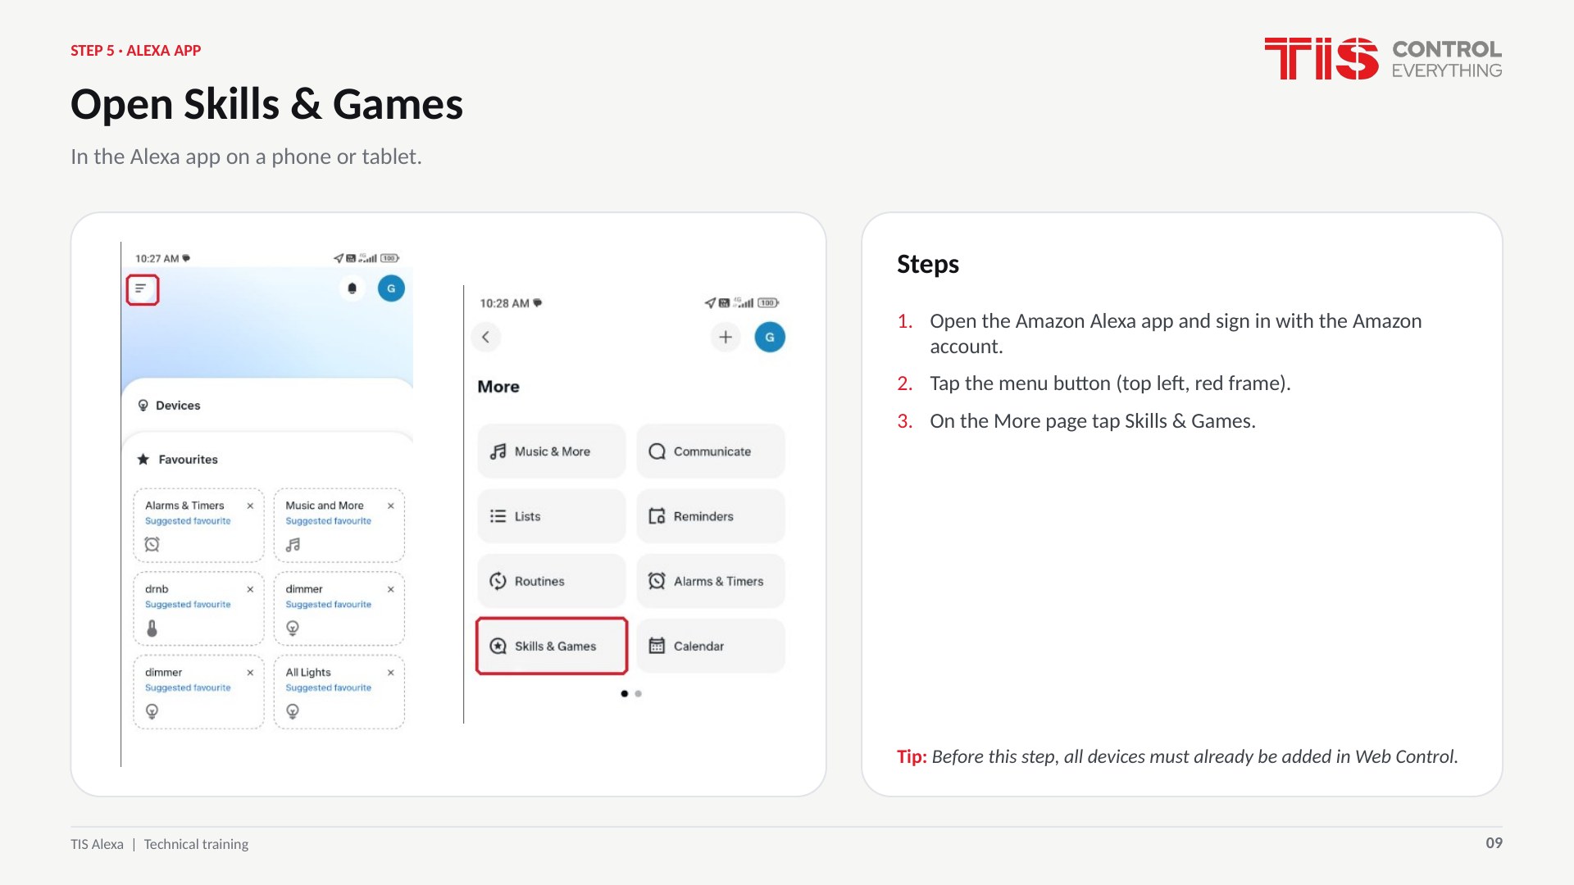Viewport: 1574px width, 885px height.
Task: Open the Routines tile
Action: (x=552, y=581)
